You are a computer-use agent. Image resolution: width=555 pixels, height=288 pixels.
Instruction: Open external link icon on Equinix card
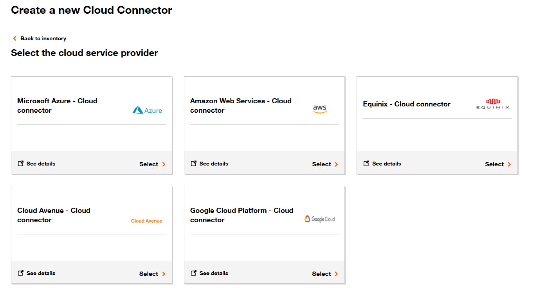click(x=366, y=164)
